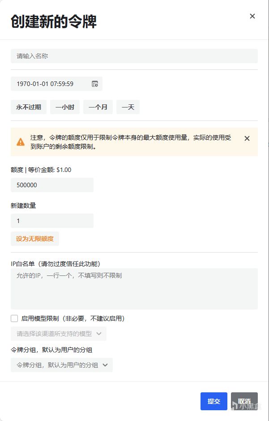This screenshot has width=269, height=421.
Task: Click the new token count field
Action: point(52,221)
